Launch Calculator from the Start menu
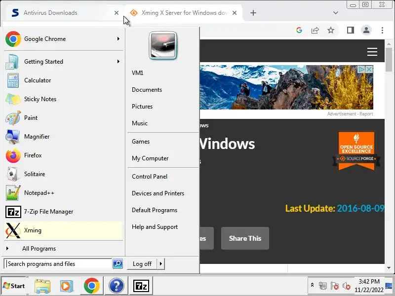This screenshot has height=296, width=395. click(63, 80)
